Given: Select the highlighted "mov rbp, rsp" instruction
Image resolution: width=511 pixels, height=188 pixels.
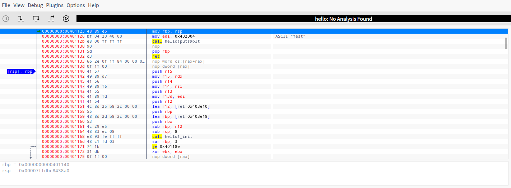Looking at the screenshot, I should point(167,31).
